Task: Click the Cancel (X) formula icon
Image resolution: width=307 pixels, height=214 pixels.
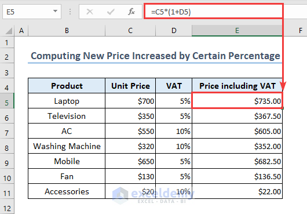Action: point(90,12)
